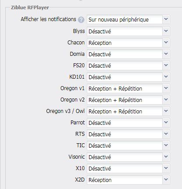Open the Chacon dropdown arrow

pyautogui.click(x=166, y=43)
